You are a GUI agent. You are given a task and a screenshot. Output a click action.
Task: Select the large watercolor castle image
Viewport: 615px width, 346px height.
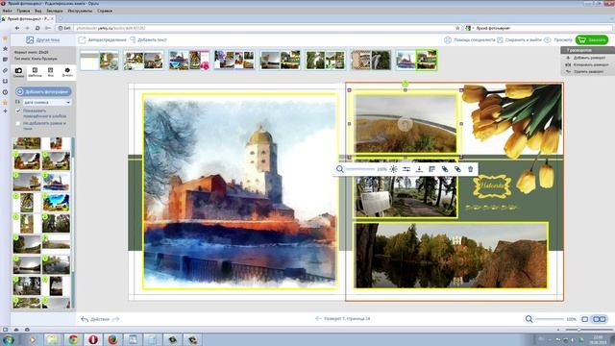coord(240,191)
